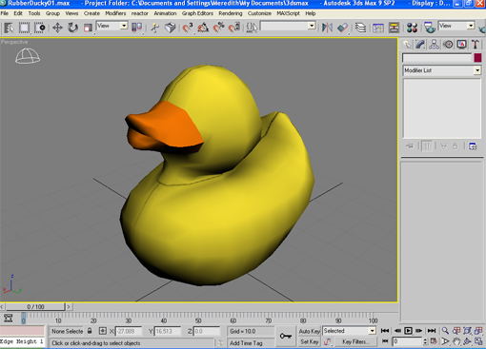Switch to the Utilities hammer tab

pos(476,45)
